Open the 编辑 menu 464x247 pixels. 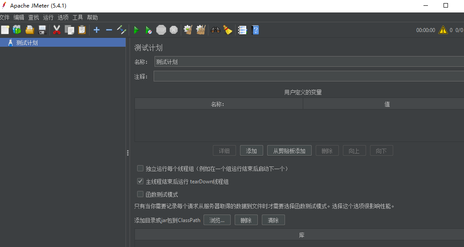tap(19, 17)
